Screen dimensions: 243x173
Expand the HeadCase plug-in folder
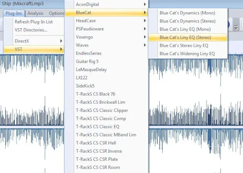pyautogui.click(x=106, y=21)
